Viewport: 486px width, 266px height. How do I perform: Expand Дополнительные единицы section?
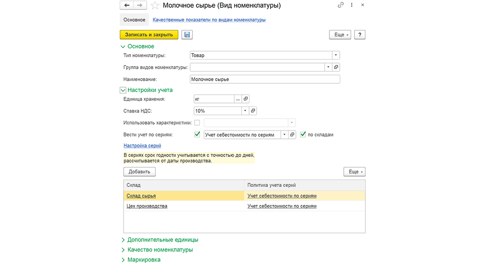tap(123, 240)
